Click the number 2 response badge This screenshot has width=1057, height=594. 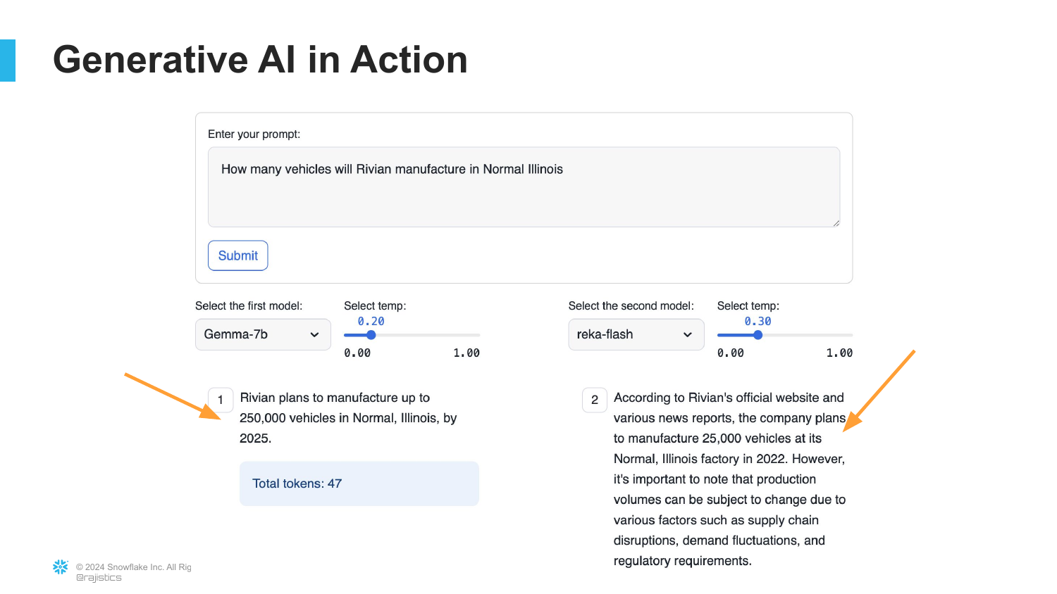click(595, 400)
